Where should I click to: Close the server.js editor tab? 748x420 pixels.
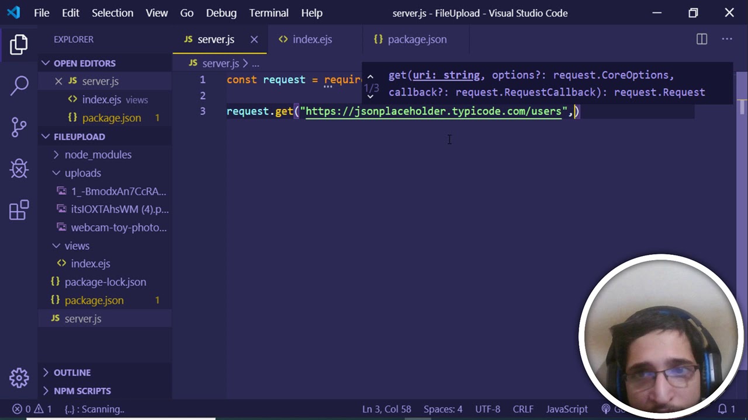(254, 39)
